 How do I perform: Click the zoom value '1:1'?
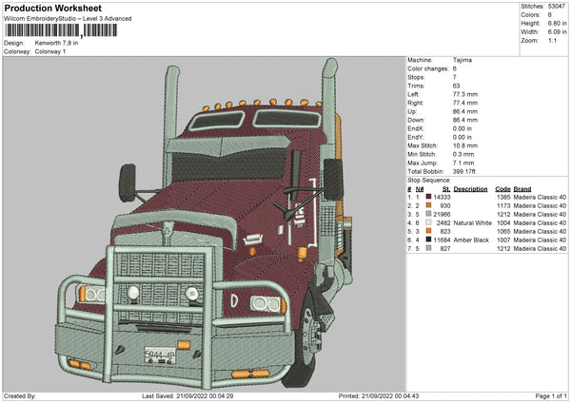(x=552, y=40)
